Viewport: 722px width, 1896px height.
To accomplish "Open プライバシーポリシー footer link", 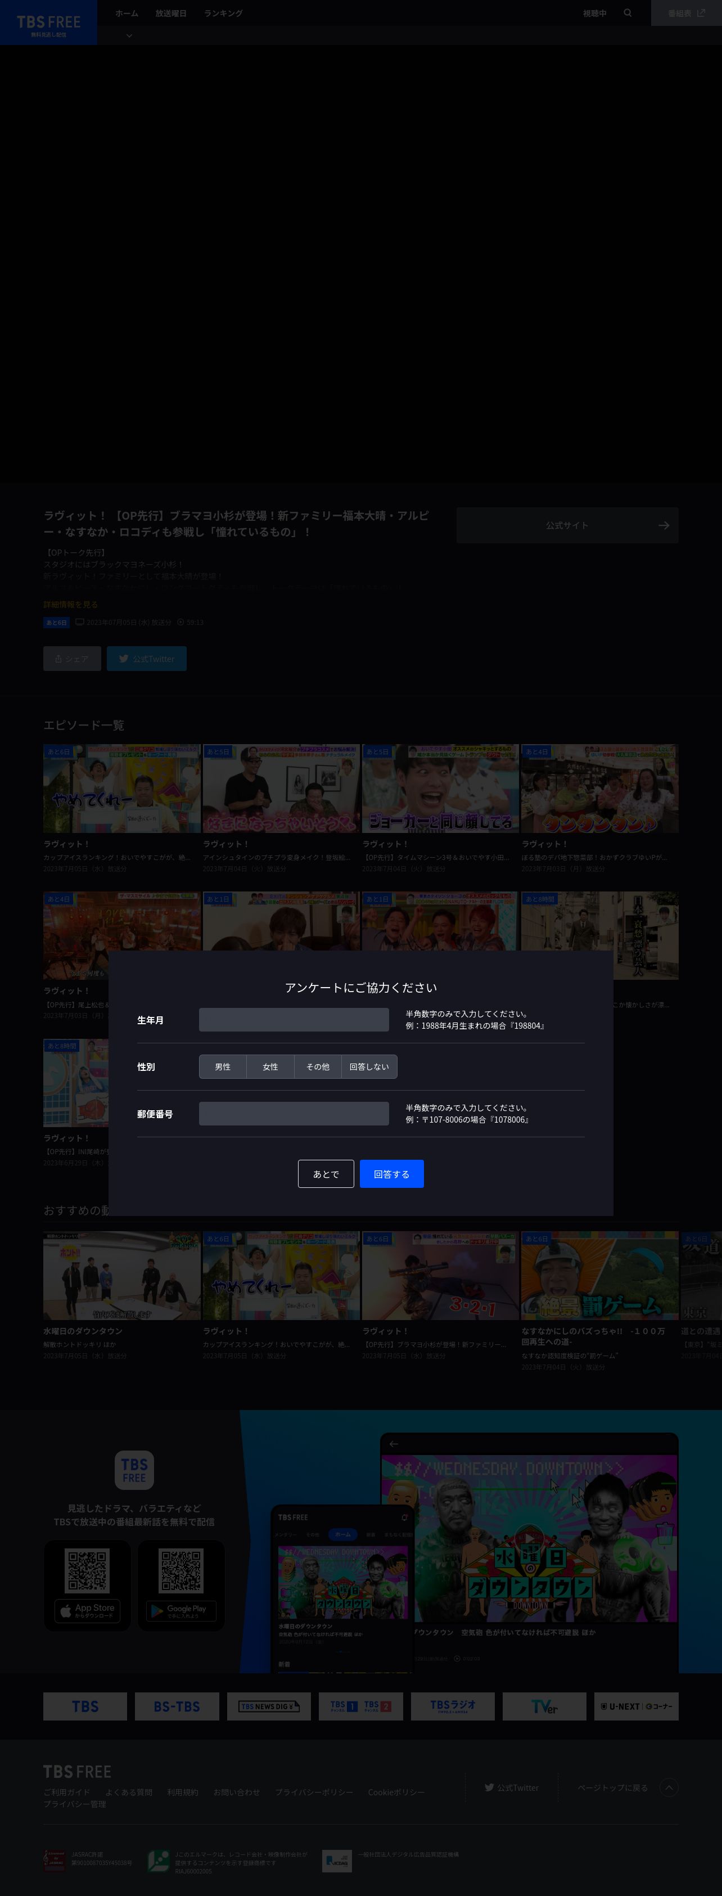I will click(x=314, y=1791).
